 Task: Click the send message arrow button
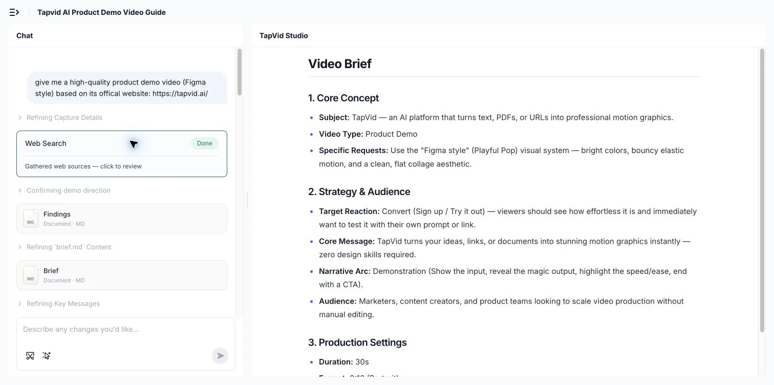click(220, 356)
